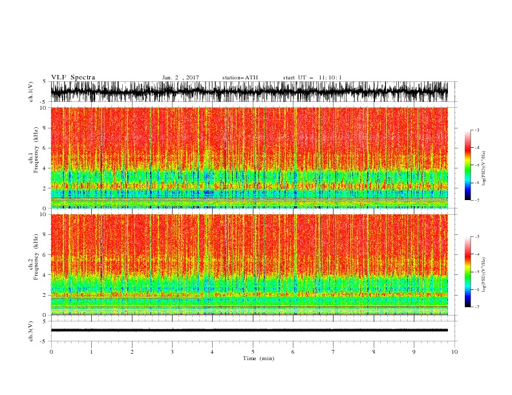512x395 pixels.
Task: Select the "ch.3(V)" axis label
Action: tap(31, 332)
